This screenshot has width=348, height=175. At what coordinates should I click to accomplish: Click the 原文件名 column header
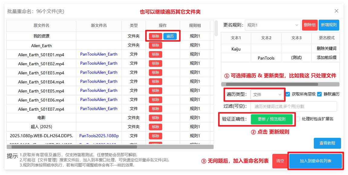41,26
